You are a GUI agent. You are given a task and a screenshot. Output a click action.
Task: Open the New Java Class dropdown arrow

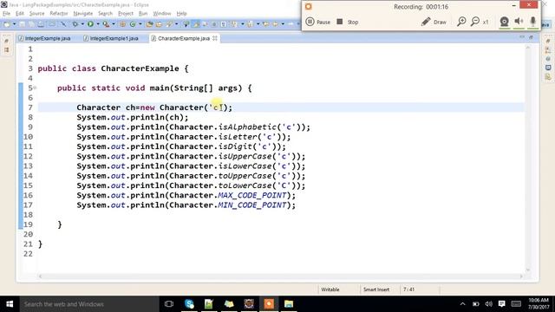[x=140, y=24]
